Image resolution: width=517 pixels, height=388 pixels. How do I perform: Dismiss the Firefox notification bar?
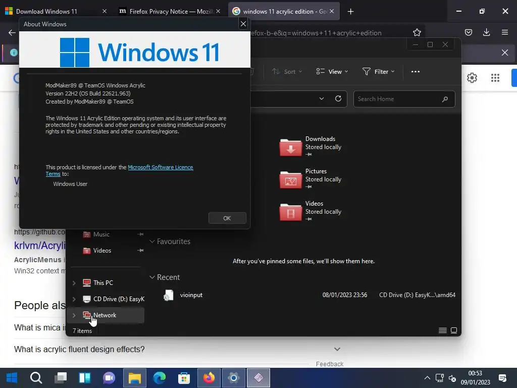coord(505,53)
